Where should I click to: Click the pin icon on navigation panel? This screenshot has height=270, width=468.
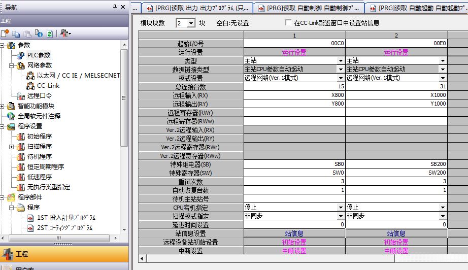115,7
